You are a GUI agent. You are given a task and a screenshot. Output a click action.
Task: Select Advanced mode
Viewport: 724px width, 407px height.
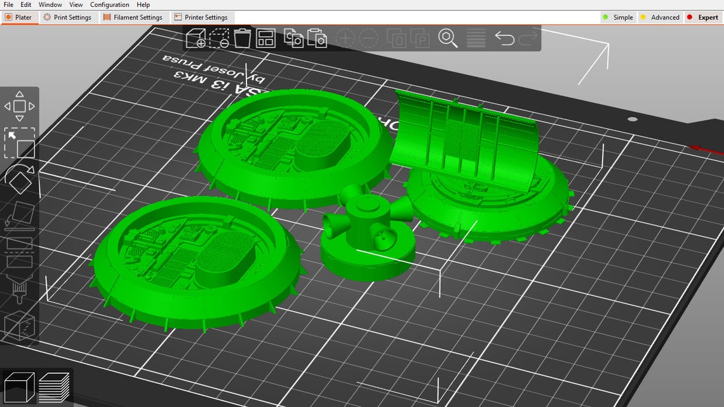tap(659, 17)
